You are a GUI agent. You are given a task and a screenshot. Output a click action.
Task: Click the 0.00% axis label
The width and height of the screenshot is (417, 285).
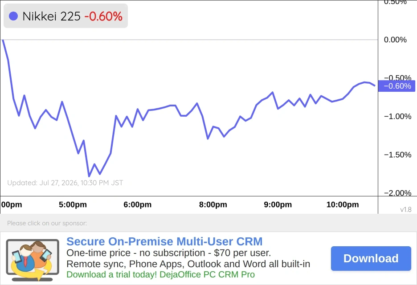tap(395, 40)
